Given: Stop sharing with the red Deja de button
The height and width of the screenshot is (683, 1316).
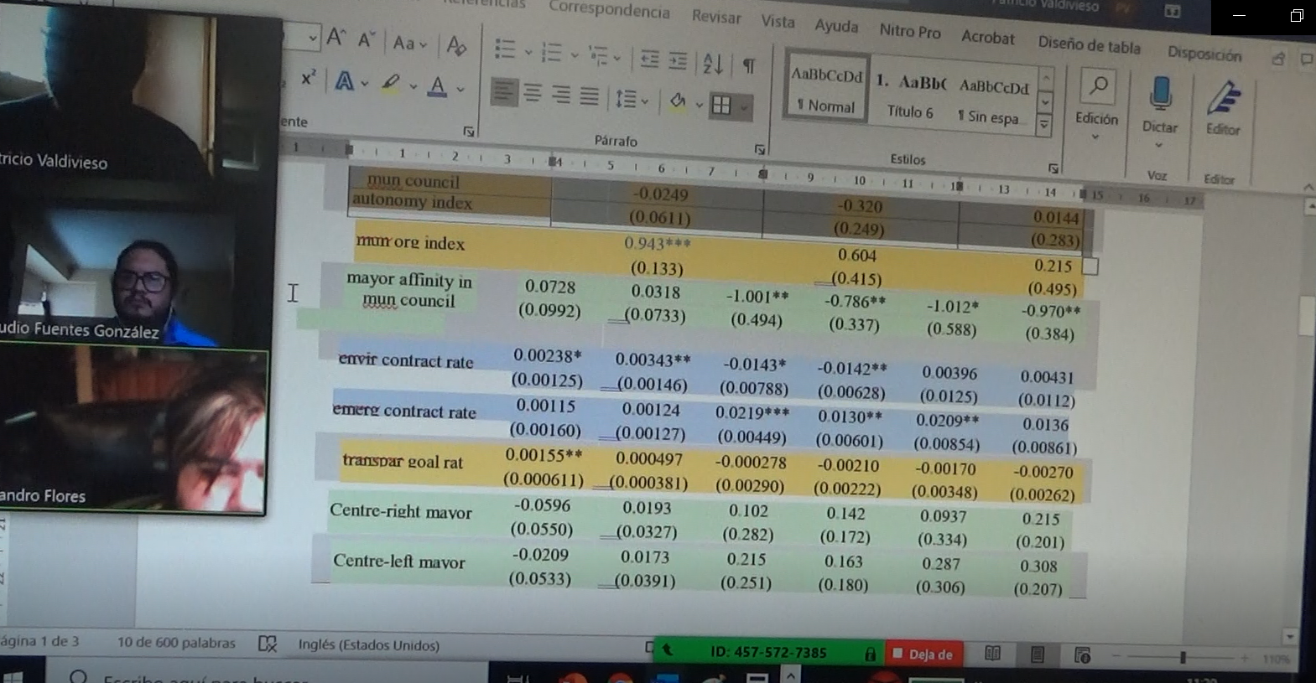Looking at the screenshot, I should (x=923, y=654).
